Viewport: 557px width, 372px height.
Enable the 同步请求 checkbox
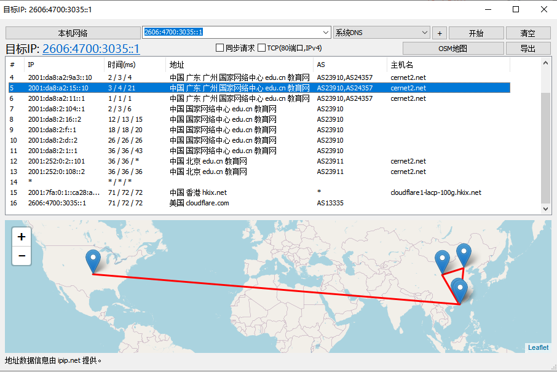(220, 48)
